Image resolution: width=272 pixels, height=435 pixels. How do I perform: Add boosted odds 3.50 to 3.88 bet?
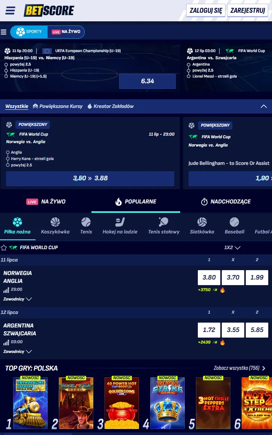[x=90, y=178]
